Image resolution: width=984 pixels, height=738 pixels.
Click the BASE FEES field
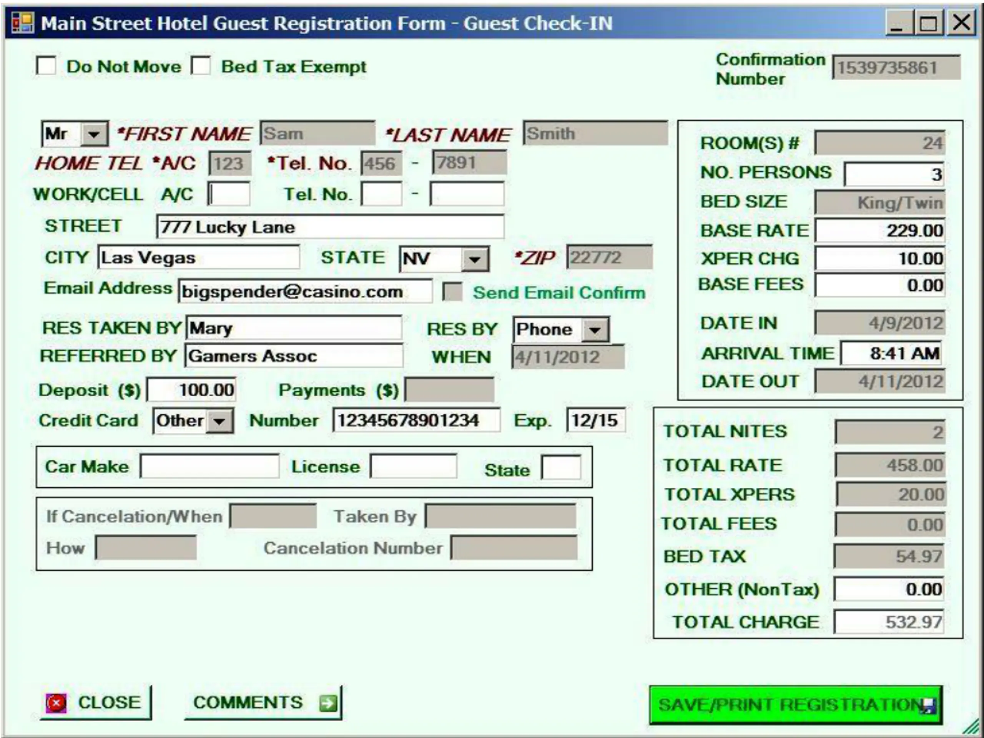coord(880,285)
